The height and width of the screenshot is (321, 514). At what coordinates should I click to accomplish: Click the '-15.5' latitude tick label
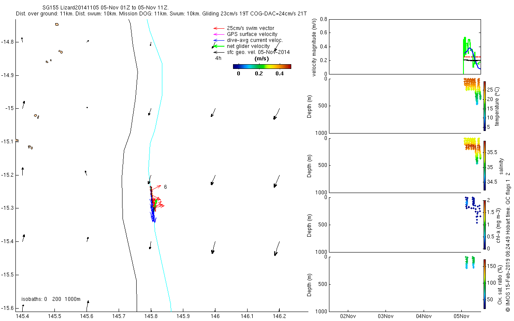[x=7, y=275]
